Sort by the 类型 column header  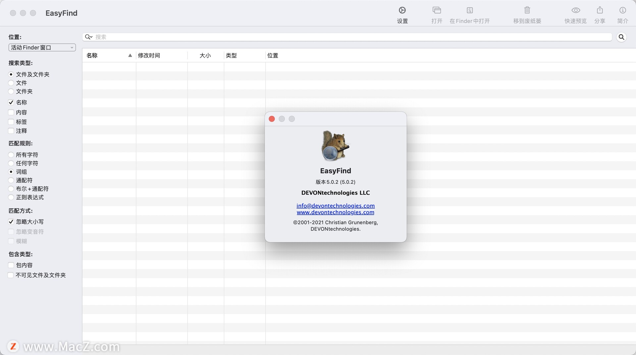tap(244, 56)
